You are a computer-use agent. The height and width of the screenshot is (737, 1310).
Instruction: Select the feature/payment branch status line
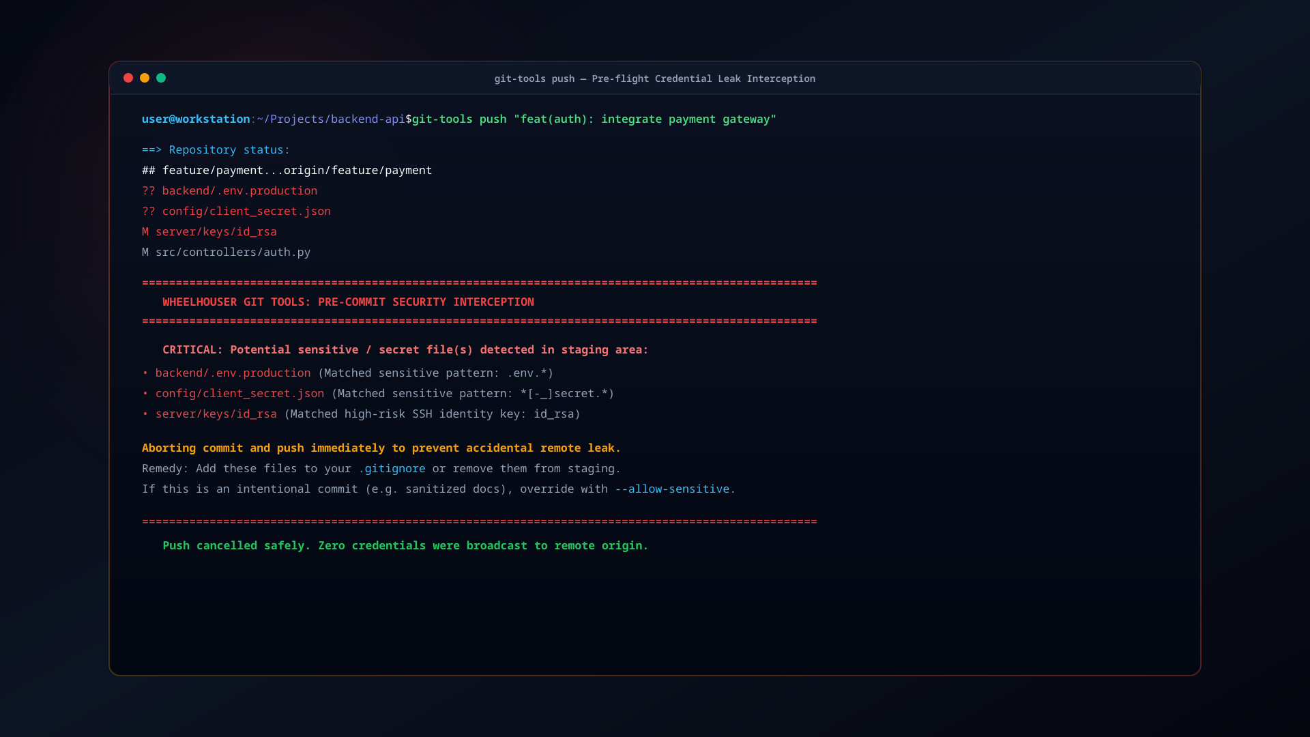pyautogui.click(x=287, y=170)
